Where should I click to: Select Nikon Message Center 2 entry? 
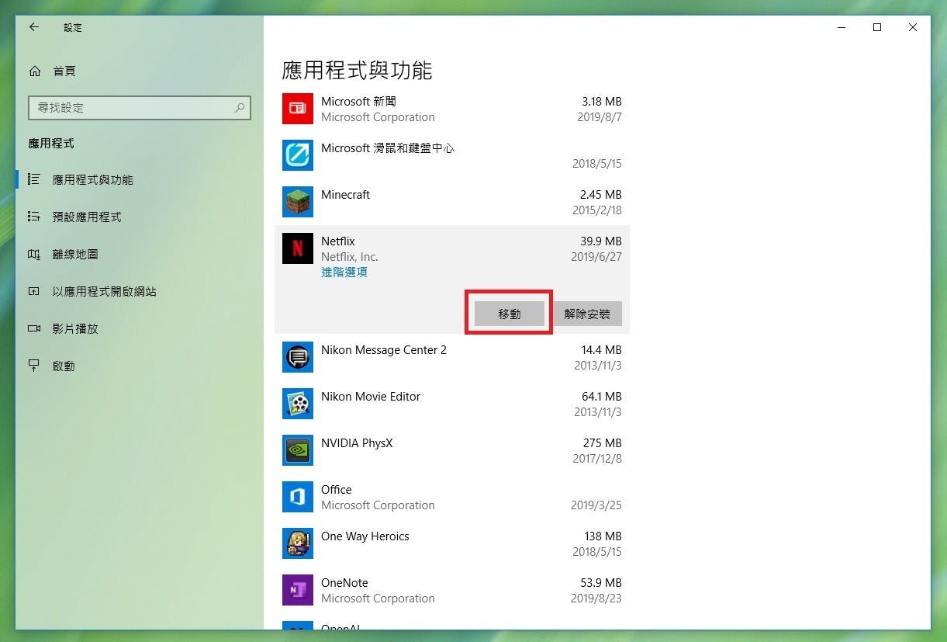384,350
